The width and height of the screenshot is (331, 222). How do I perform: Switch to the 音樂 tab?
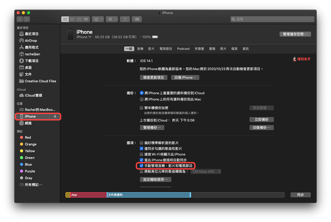(x=140, y=49)
